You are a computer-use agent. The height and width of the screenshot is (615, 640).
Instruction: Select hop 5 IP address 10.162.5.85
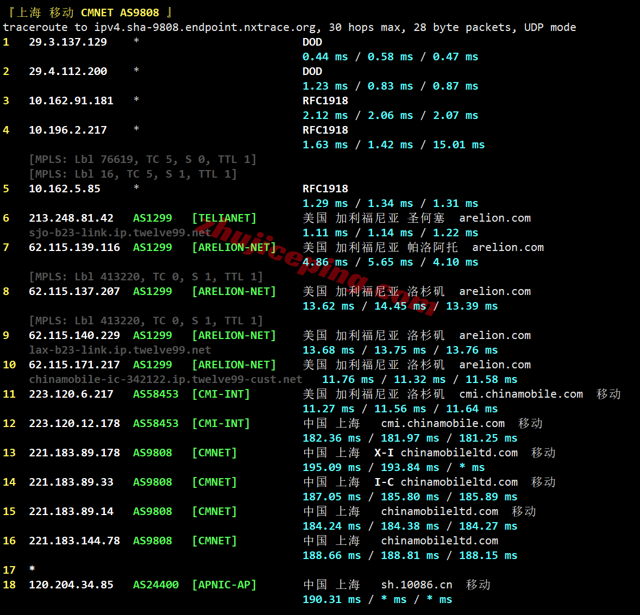click(65, 189)
